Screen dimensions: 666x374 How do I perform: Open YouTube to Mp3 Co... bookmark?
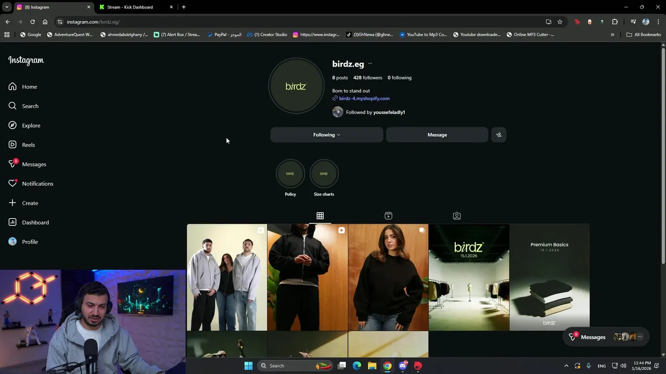[423, 35]
